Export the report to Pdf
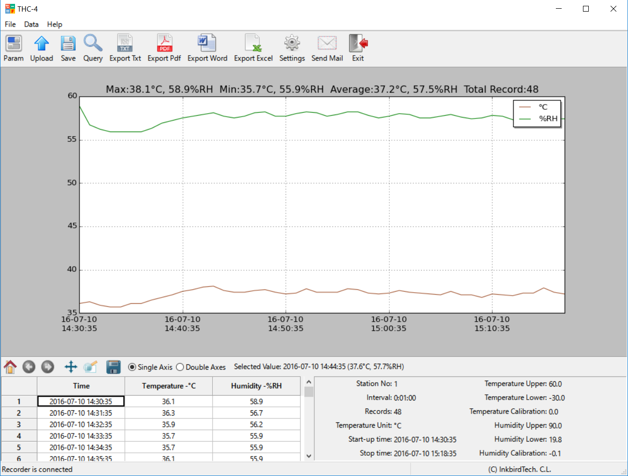 point(164,44)
